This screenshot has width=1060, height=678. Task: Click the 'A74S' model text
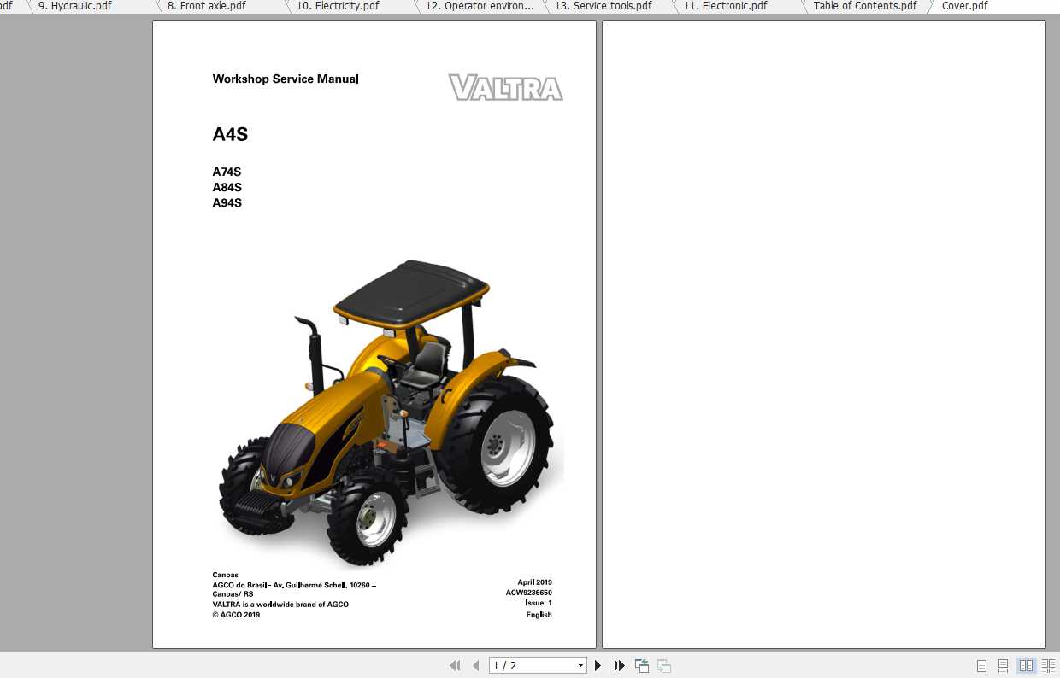click(x=227, y=172)
